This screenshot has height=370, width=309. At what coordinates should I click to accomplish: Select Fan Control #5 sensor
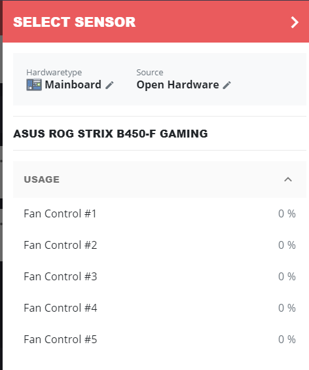pyautogui.click(x=160, y=339)
